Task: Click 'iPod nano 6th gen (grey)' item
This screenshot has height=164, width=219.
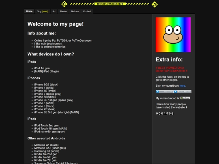Action: pyautogui.click(x=49, y=132)
